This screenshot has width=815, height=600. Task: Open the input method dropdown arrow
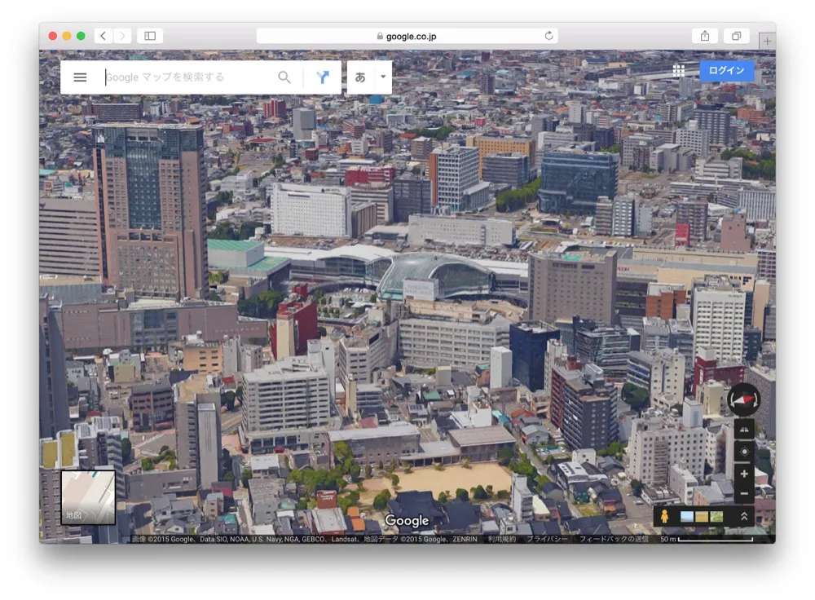pos(381,77)
